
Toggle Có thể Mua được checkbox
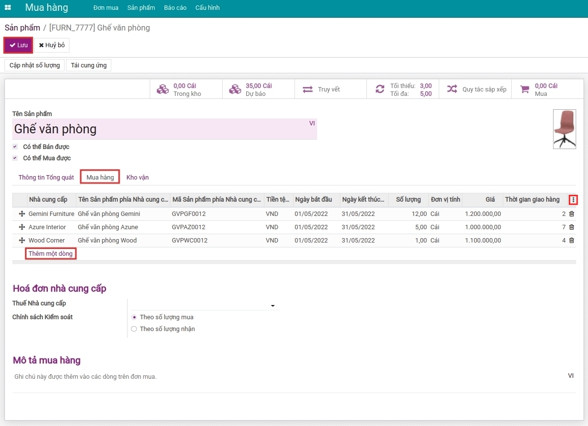click(x=15, y=158)
